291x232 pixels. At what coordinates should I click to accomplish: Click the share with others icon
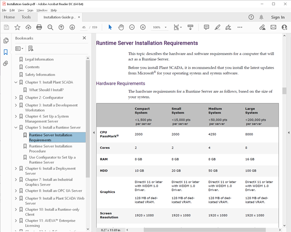pyautogui.click(x=284, y=27)
